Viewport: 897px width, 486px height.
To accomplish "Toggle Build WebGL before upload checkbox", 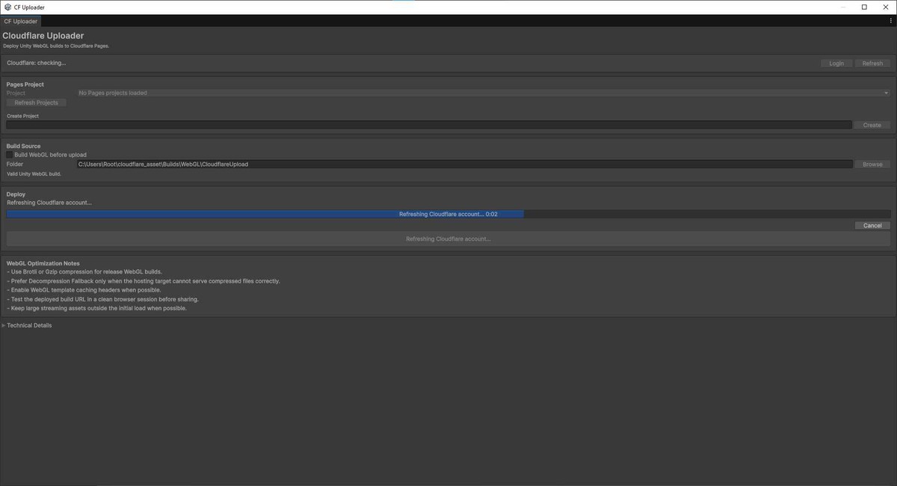I will point(10,155).
